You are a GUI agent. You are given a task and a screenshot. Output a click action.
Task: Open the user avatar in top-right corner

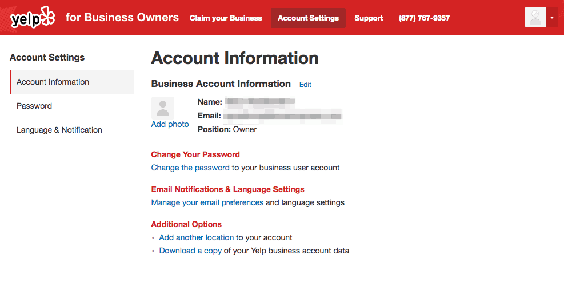(535, 18)
